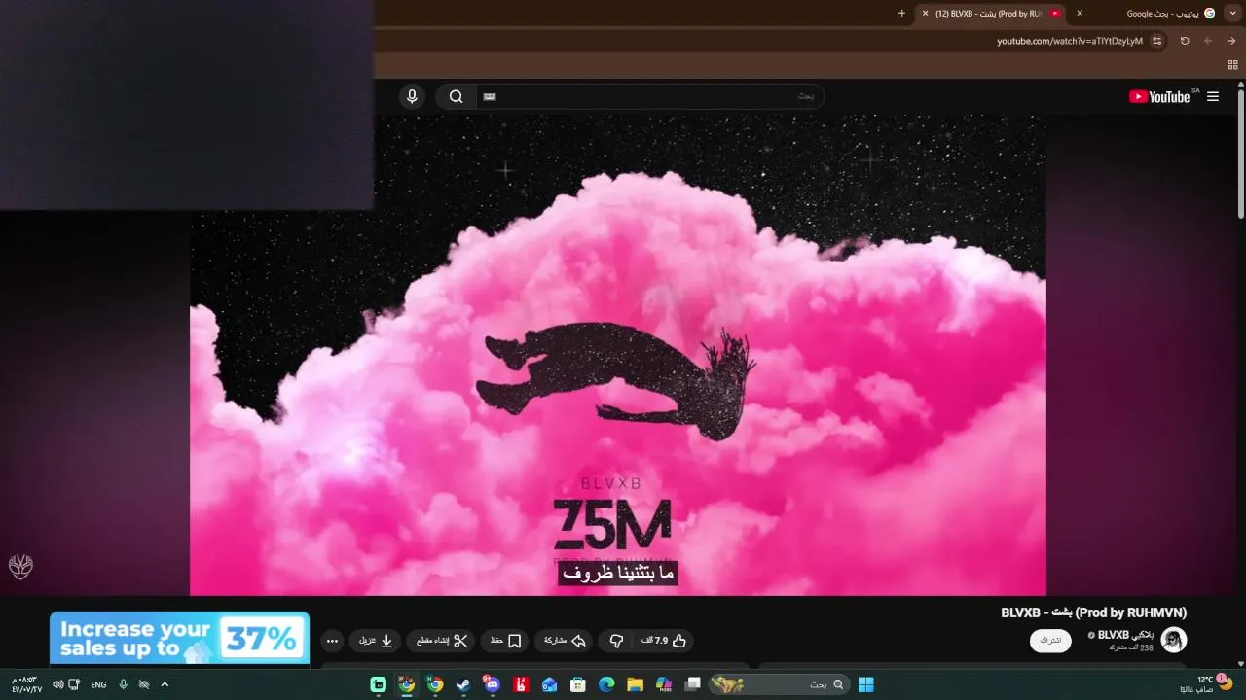
Task: Download the video with تنزيل button
Action: pos(376,641)
